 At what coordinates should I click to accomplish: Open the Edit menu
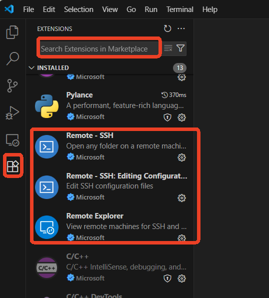49,9
